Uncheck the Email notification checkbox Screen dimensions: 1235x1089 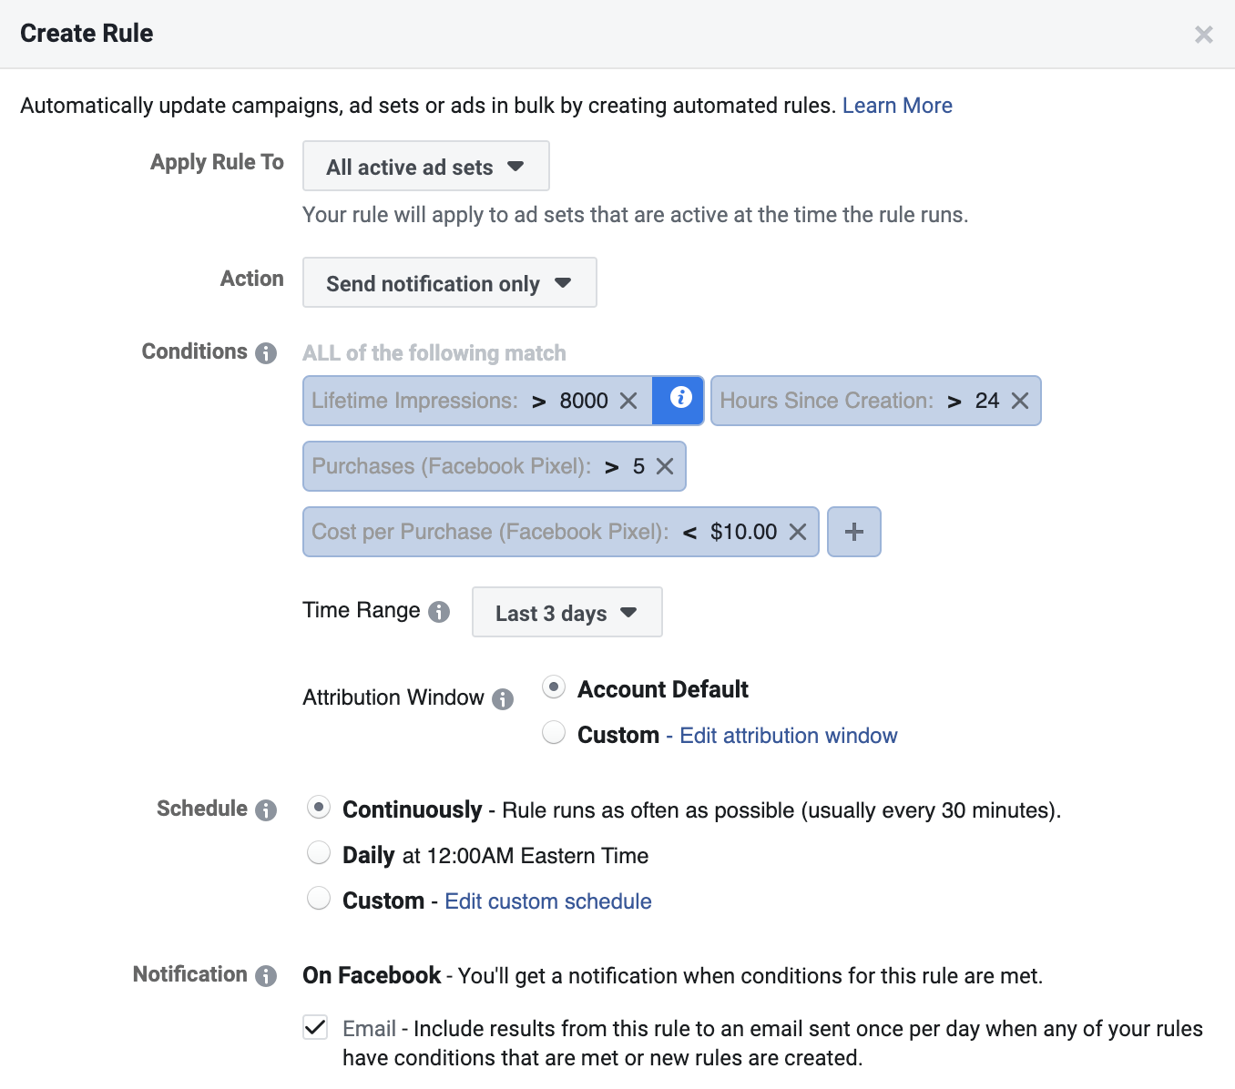315,1028
